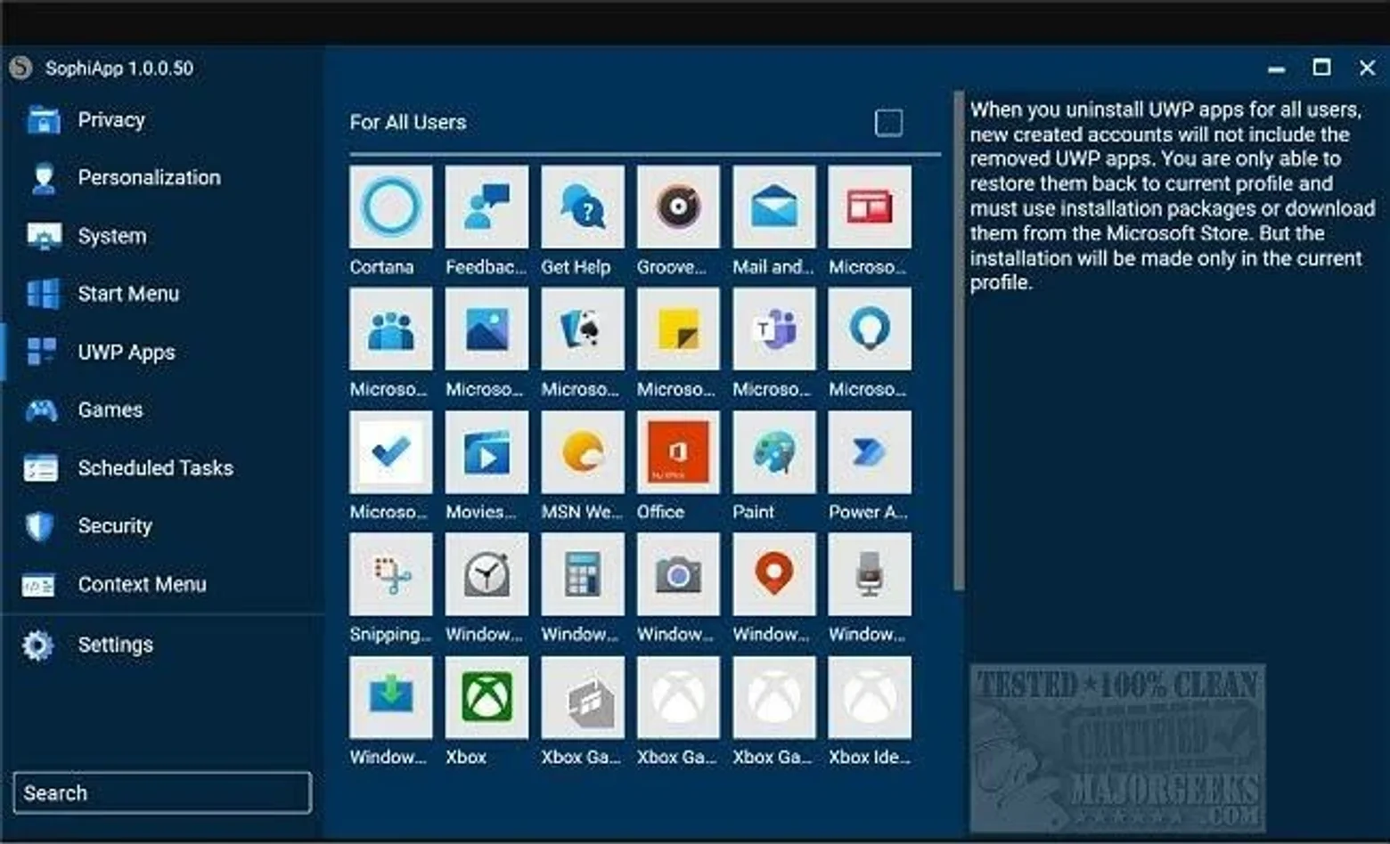Select the Feedback Hub app tile
The image size is (1390, 844).
487,207
